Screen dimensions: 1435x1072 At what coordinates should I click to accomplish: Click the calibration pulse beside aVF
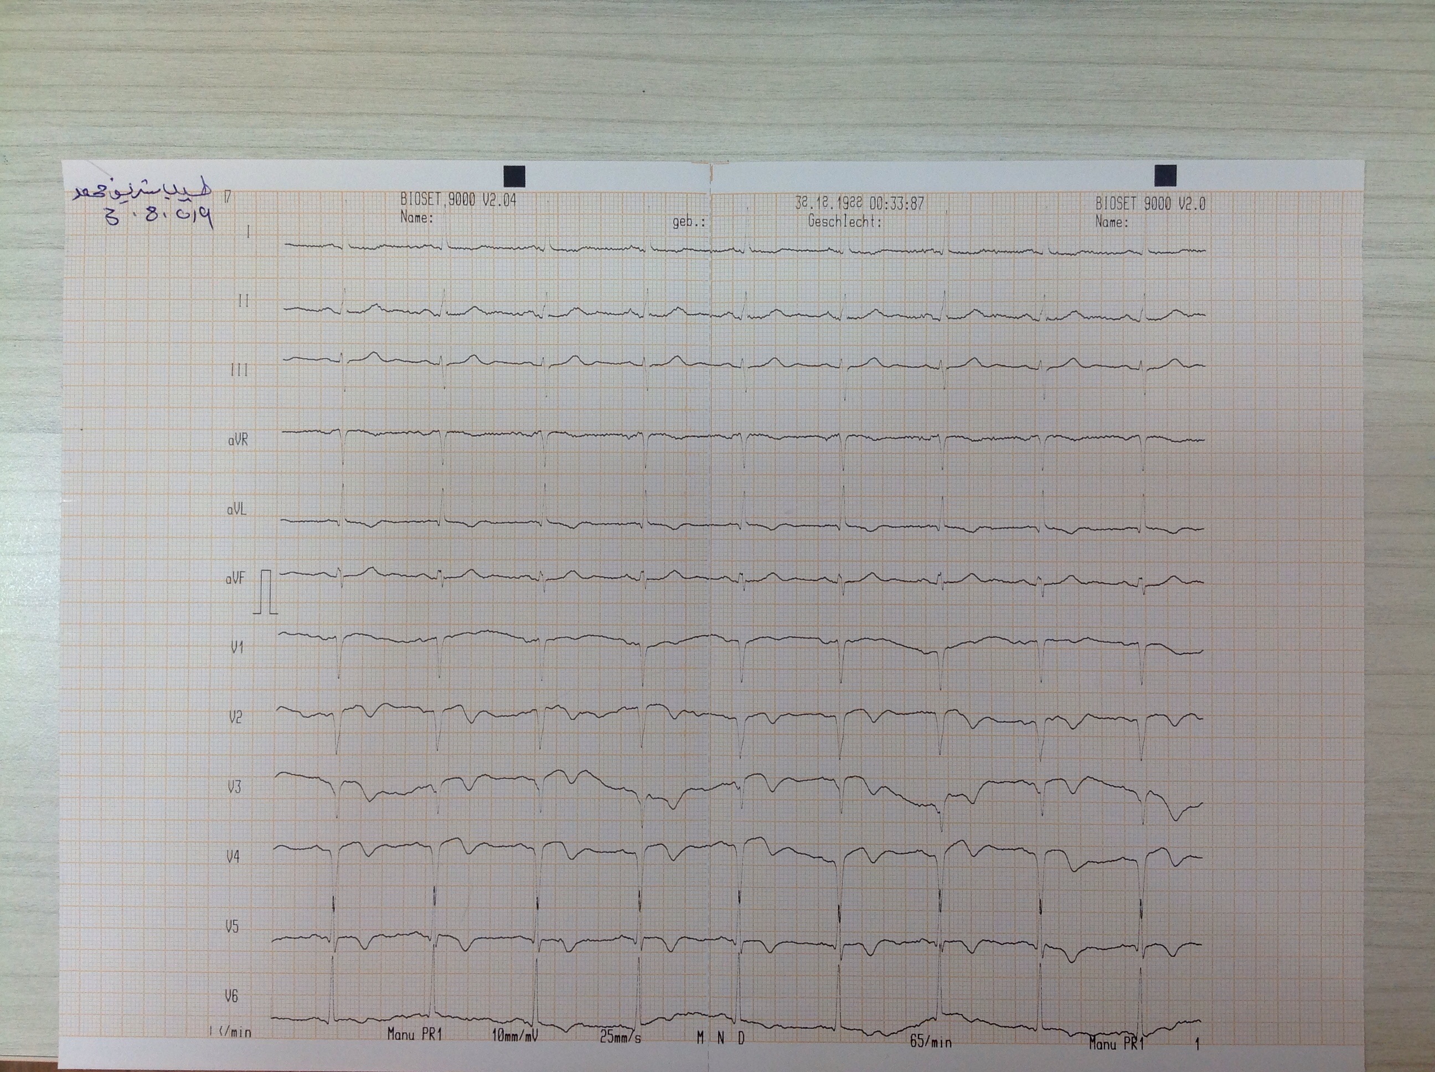click(x=266, y=591)
